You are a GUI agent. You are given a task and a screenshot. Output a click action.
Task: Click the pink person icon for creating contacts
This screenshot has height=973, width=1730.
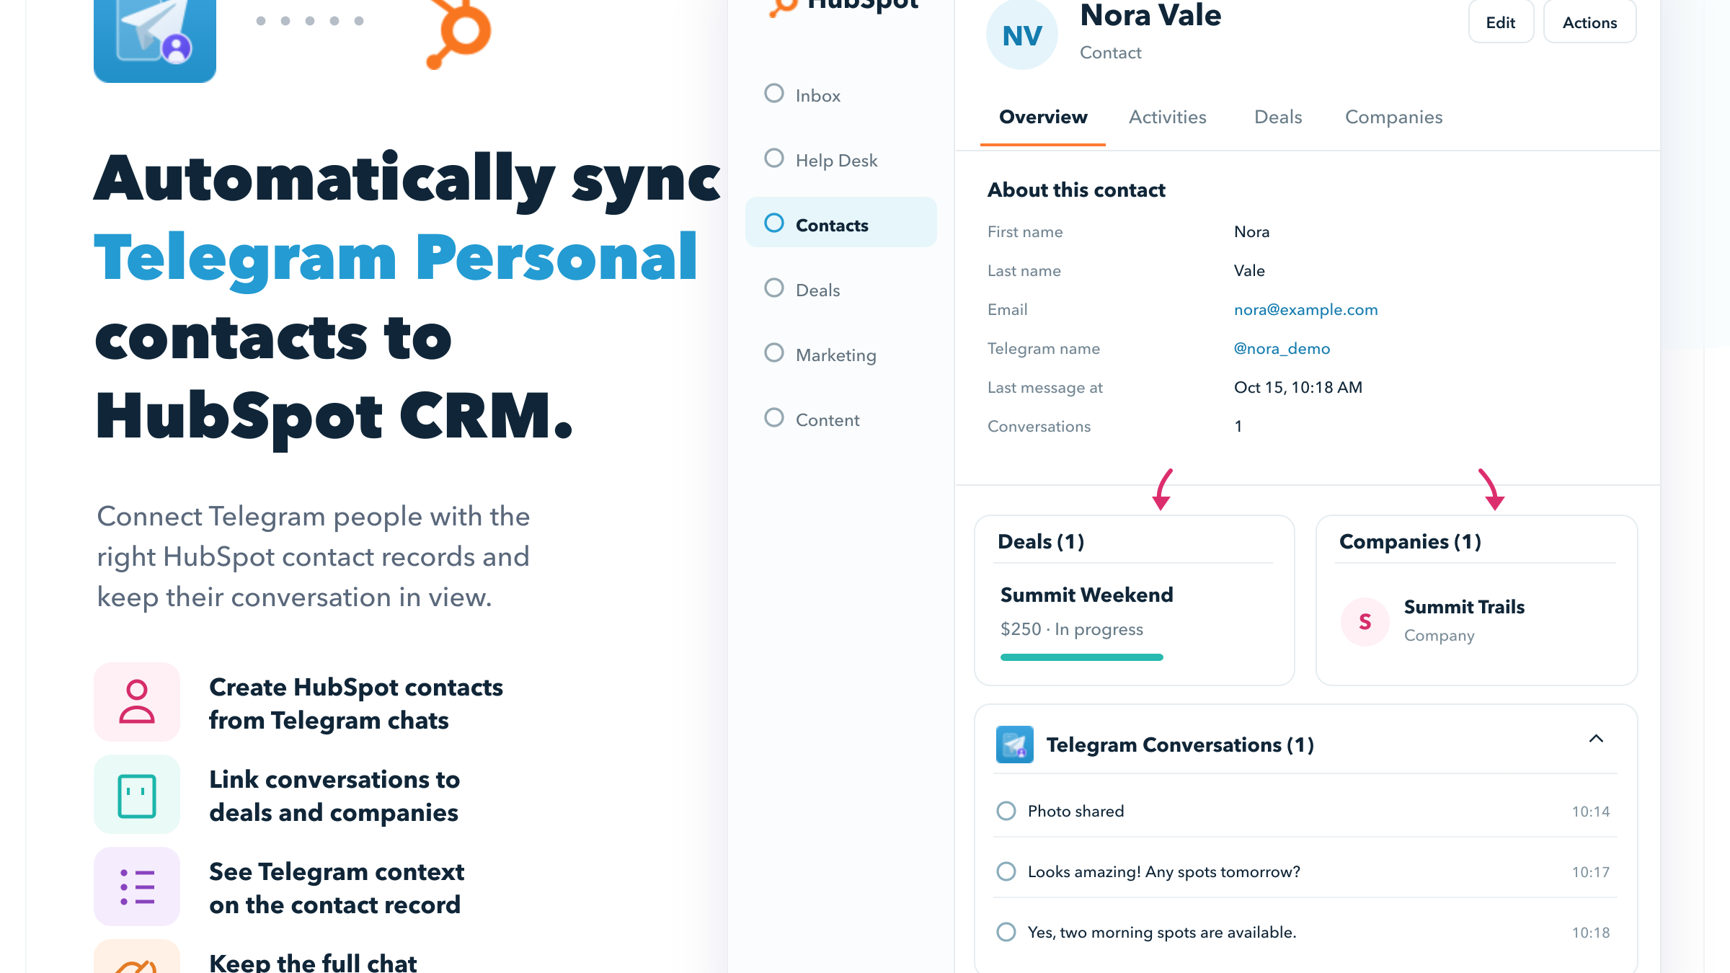click(x=137, y=701)
